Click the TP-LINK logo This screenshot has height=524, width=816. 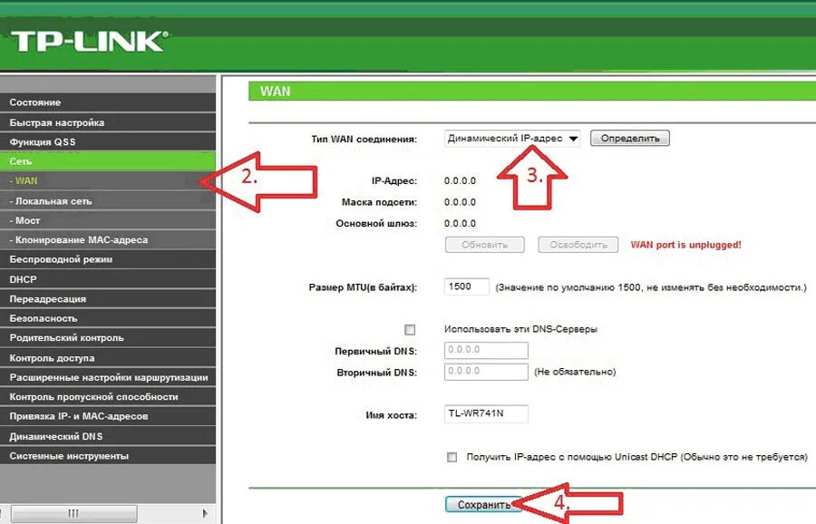90,41
